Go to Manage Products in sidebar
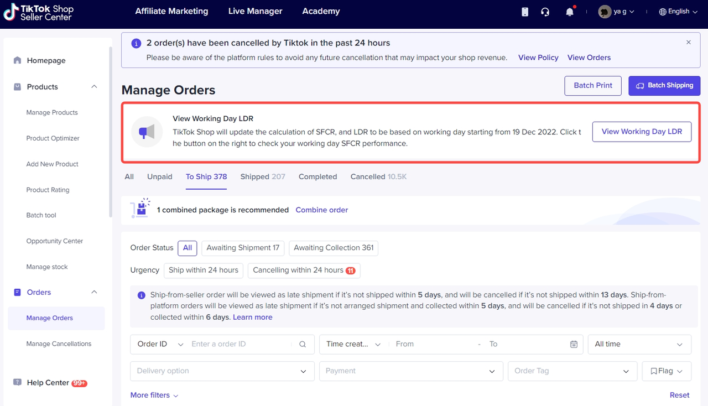 pos(52,113)
